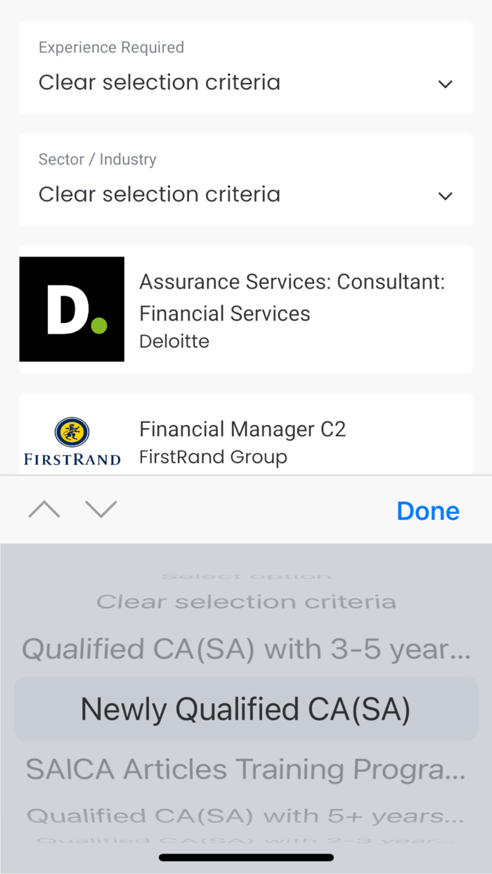
Task: Click the down chevron in the picker toolbar
Action: coord(101,509)
